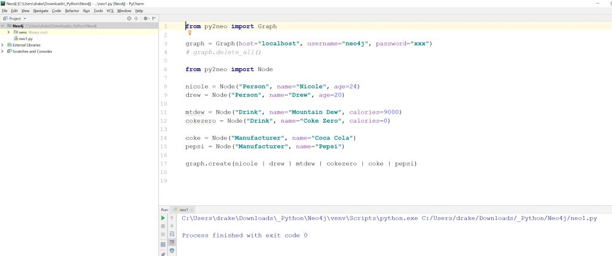Click the yellow lightbulb intention icon
The width and height of the screenshot is (612, 256).
coord(189,33)
